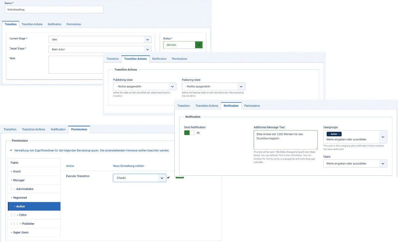Viewport: 398px width, 242px height.
Task: Open the Featuring state dropdown
Action: click(x=214, y=87)
